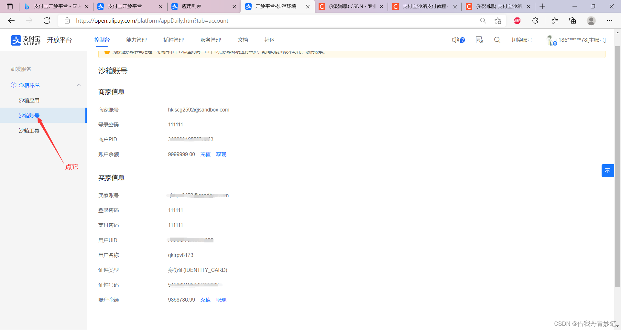Click the merchant balance 9999999.00
Screen dimensions: 621x330
[x=181, y=154]
